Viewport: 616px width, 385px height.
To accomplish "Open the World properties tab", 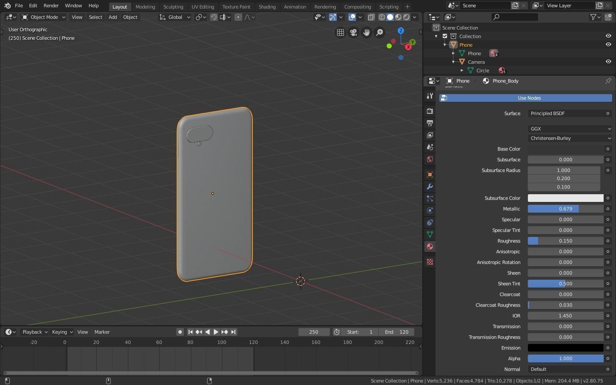I will [x=430, y=159].
